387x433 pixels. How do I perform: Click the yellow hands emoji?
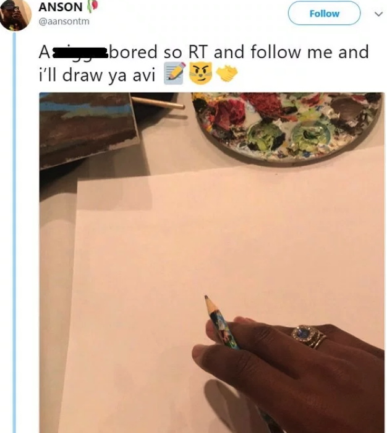[x=226, y=74]
